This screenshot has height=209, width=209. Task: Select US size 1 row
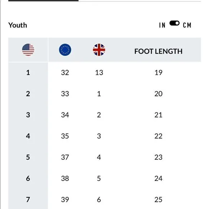[x=104, y=72]
